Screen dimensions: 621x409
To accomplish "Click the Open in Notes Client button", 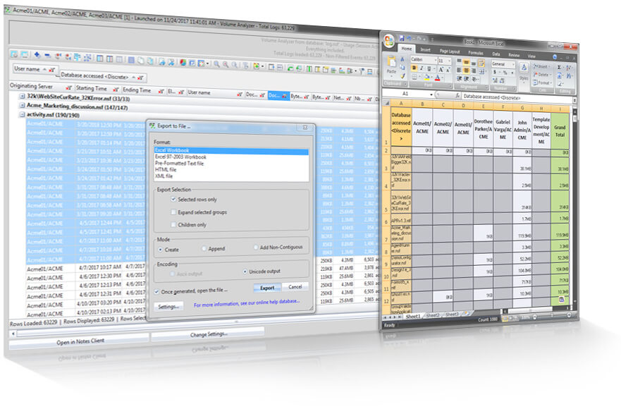I will pos(80,341).
